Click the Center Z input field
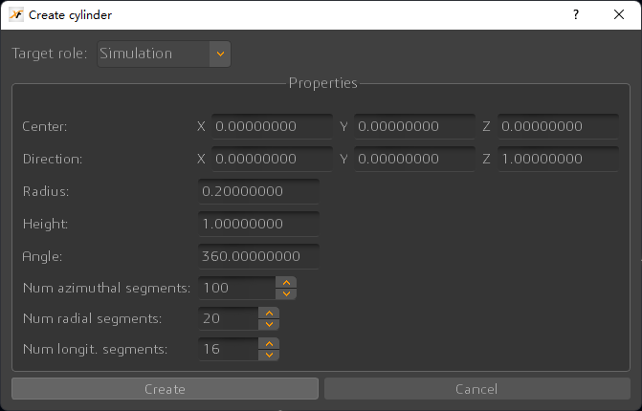The image size is (642, 411). click(x=558, y=126)
